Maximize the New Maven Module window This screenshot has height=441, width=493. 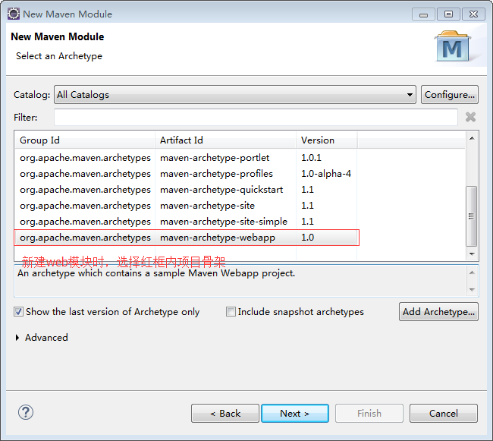449,14
